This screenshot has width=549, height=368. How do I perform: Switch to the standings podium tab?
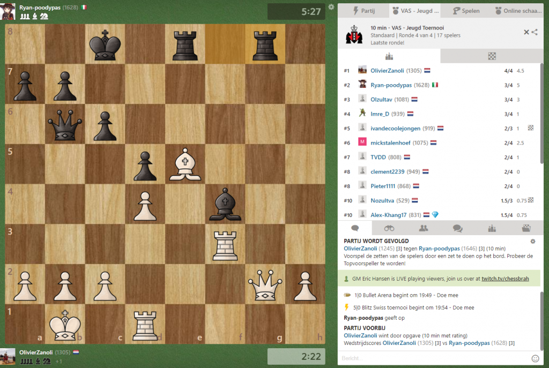point(389,56)
